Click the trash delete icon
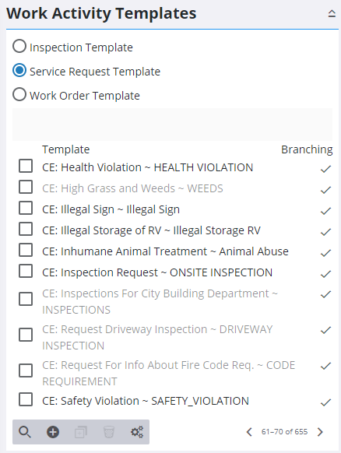 coord(109,432)
